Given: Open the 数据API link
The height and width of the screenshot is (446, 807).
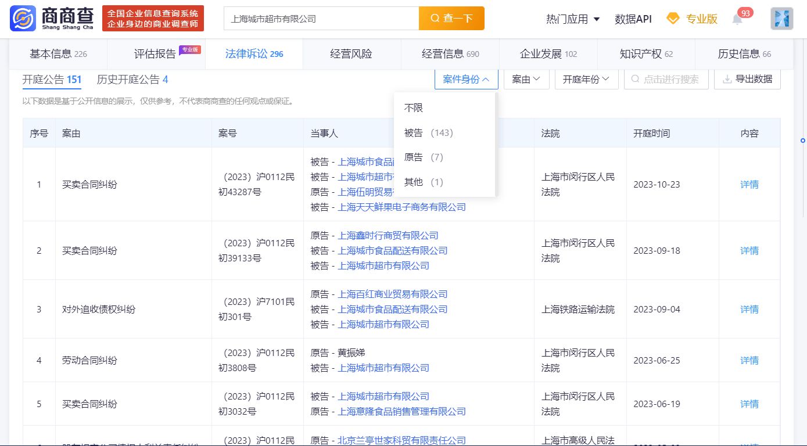Looking at the screenshot, I should tap(633, 19).
